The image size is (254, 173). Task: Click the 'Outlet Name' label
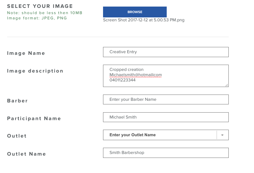point(26,154)
